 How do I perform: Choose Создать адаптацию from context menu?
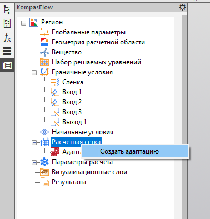135,151
